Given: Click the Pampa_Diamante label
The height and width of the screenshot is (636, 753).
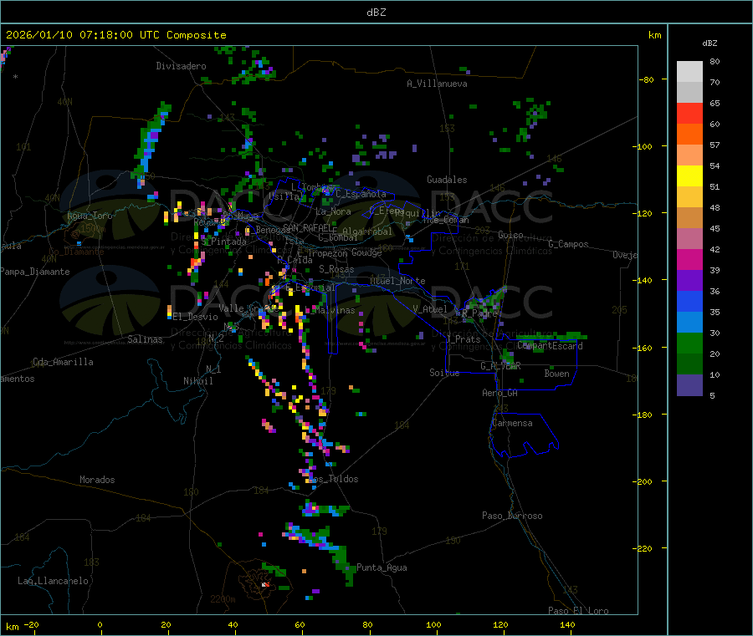Looking at the screenshot, I should point(35,272).
